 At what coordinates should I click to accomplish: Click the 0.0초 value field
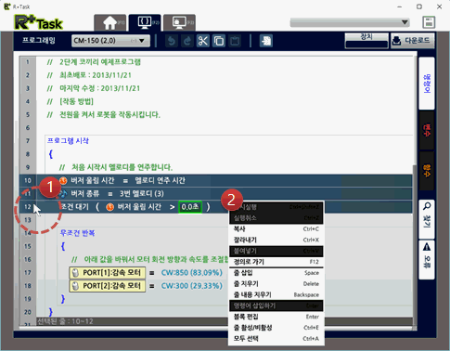tap(190, 207)
